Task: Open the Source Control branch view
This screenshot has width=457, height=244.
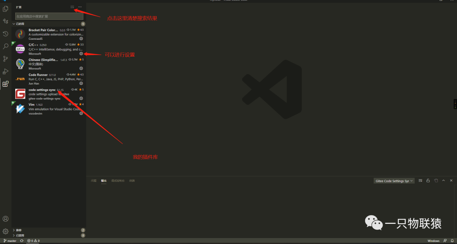Action: coord(6,59)
